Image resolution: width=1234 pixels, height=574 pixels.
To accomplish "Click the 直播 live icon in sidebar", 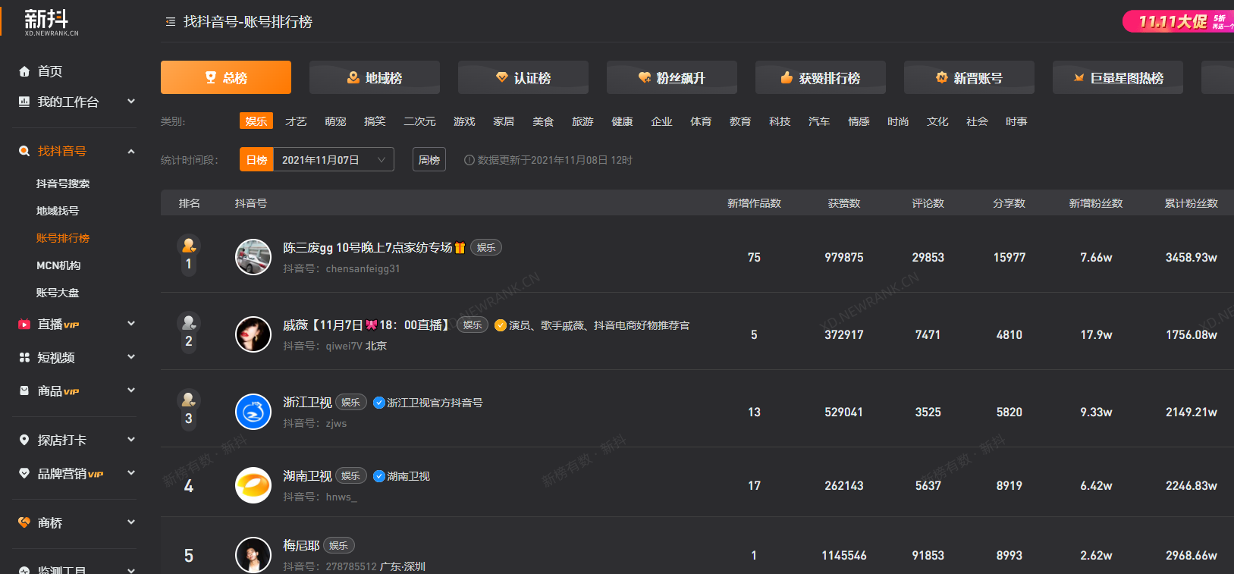I will (24, 325).
